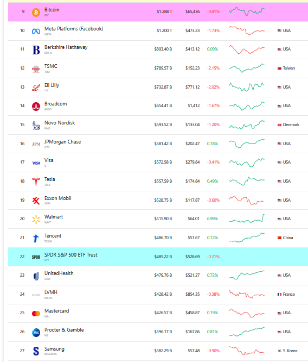Screen dimensions: 308x362
Task: Click the Eli Lilly logo icon
Action: (36, 88)
